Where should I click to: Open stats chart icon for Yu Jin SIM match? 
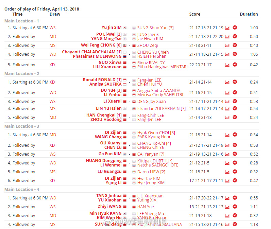pyautogui.click(x=227, y=28)
